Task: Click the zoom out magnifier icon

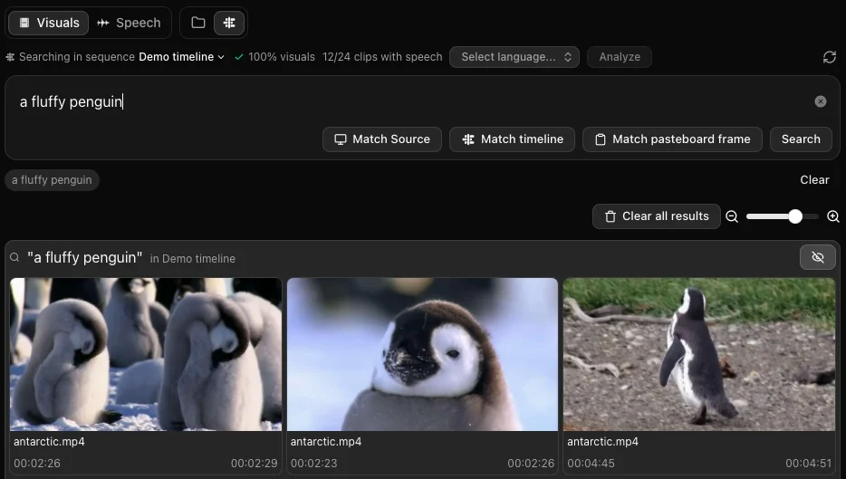Action: pos(732,216)
